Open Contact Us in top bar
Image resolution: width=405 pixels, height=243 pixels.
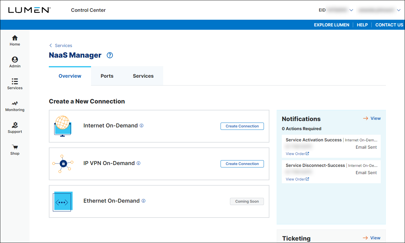pos(389,25)
